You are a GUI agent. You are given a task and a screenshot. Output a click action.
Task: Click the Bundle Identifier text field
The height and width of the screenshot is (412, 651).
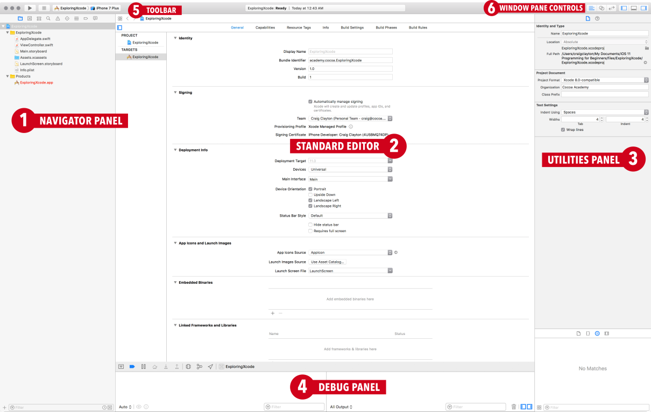351,60
